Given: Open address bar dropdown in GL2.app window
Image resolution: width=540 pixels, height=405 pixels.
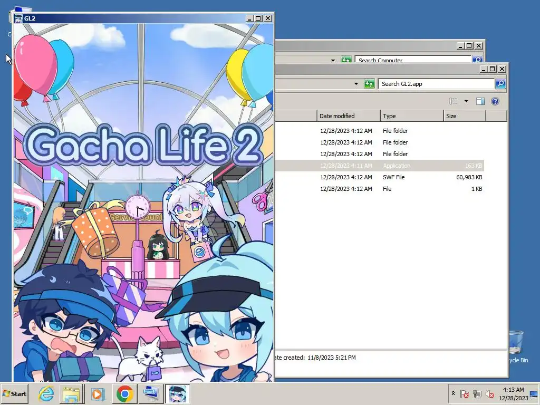Looking at the screenshot, I should coord(356,84).
